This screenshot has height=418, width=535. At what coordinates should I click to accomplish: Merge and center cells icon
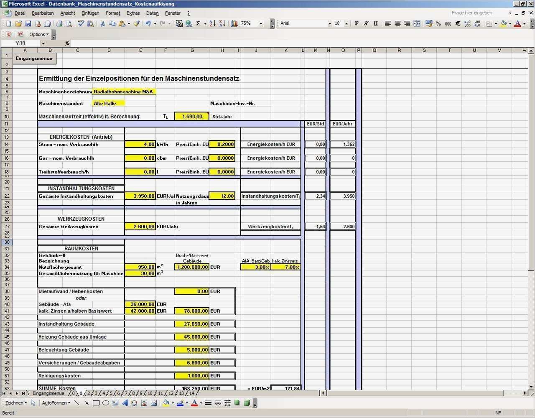pos(417,24)
